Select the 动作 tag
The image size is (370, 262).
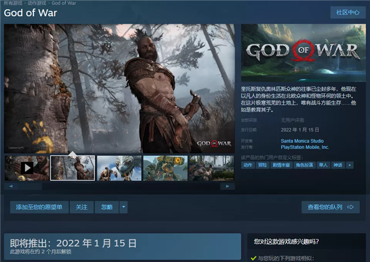248,165
